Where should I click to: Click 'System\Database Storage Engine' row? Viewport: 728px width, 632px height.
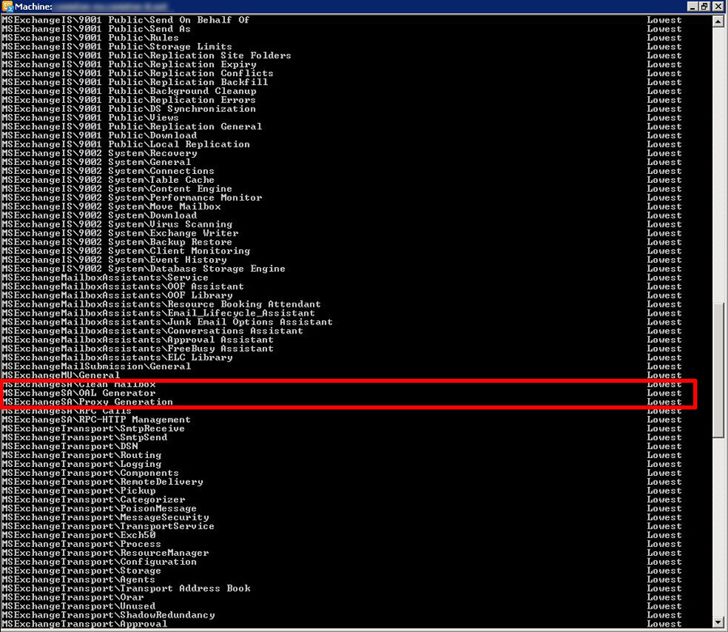pos(341,269)
